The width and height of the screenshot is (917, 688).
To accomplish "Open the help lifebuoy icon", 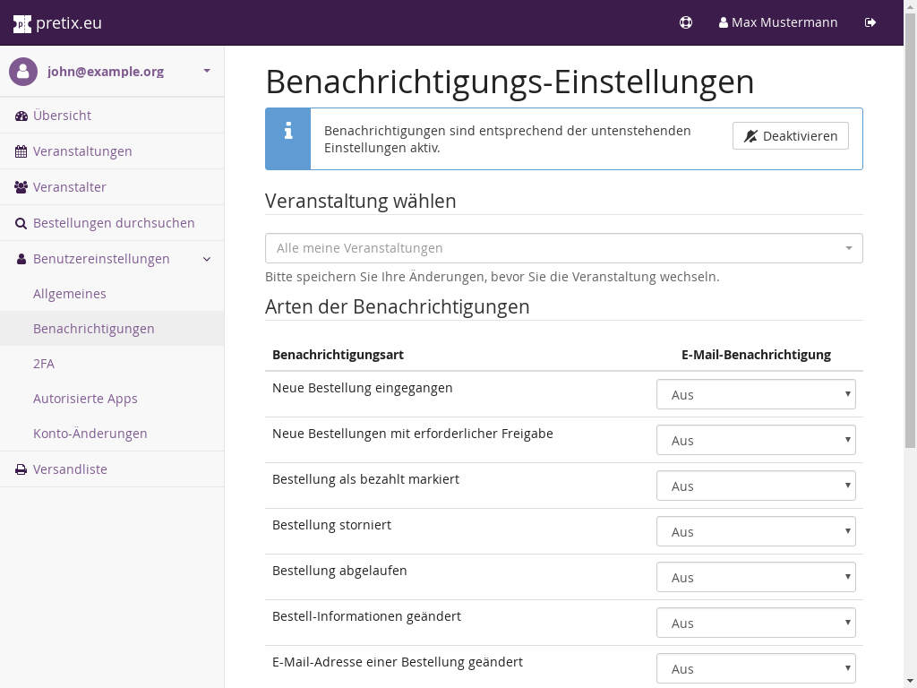I will coord(686,22).
